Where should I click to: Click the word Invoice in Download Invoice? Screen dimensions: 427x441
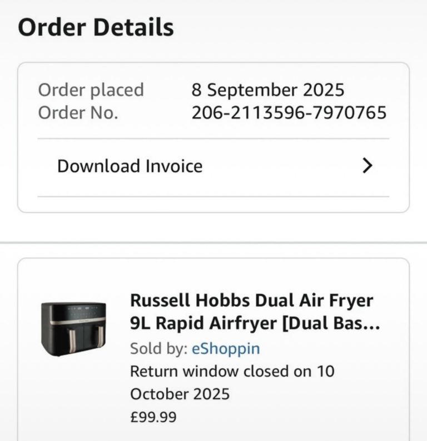tap(174, 166)
